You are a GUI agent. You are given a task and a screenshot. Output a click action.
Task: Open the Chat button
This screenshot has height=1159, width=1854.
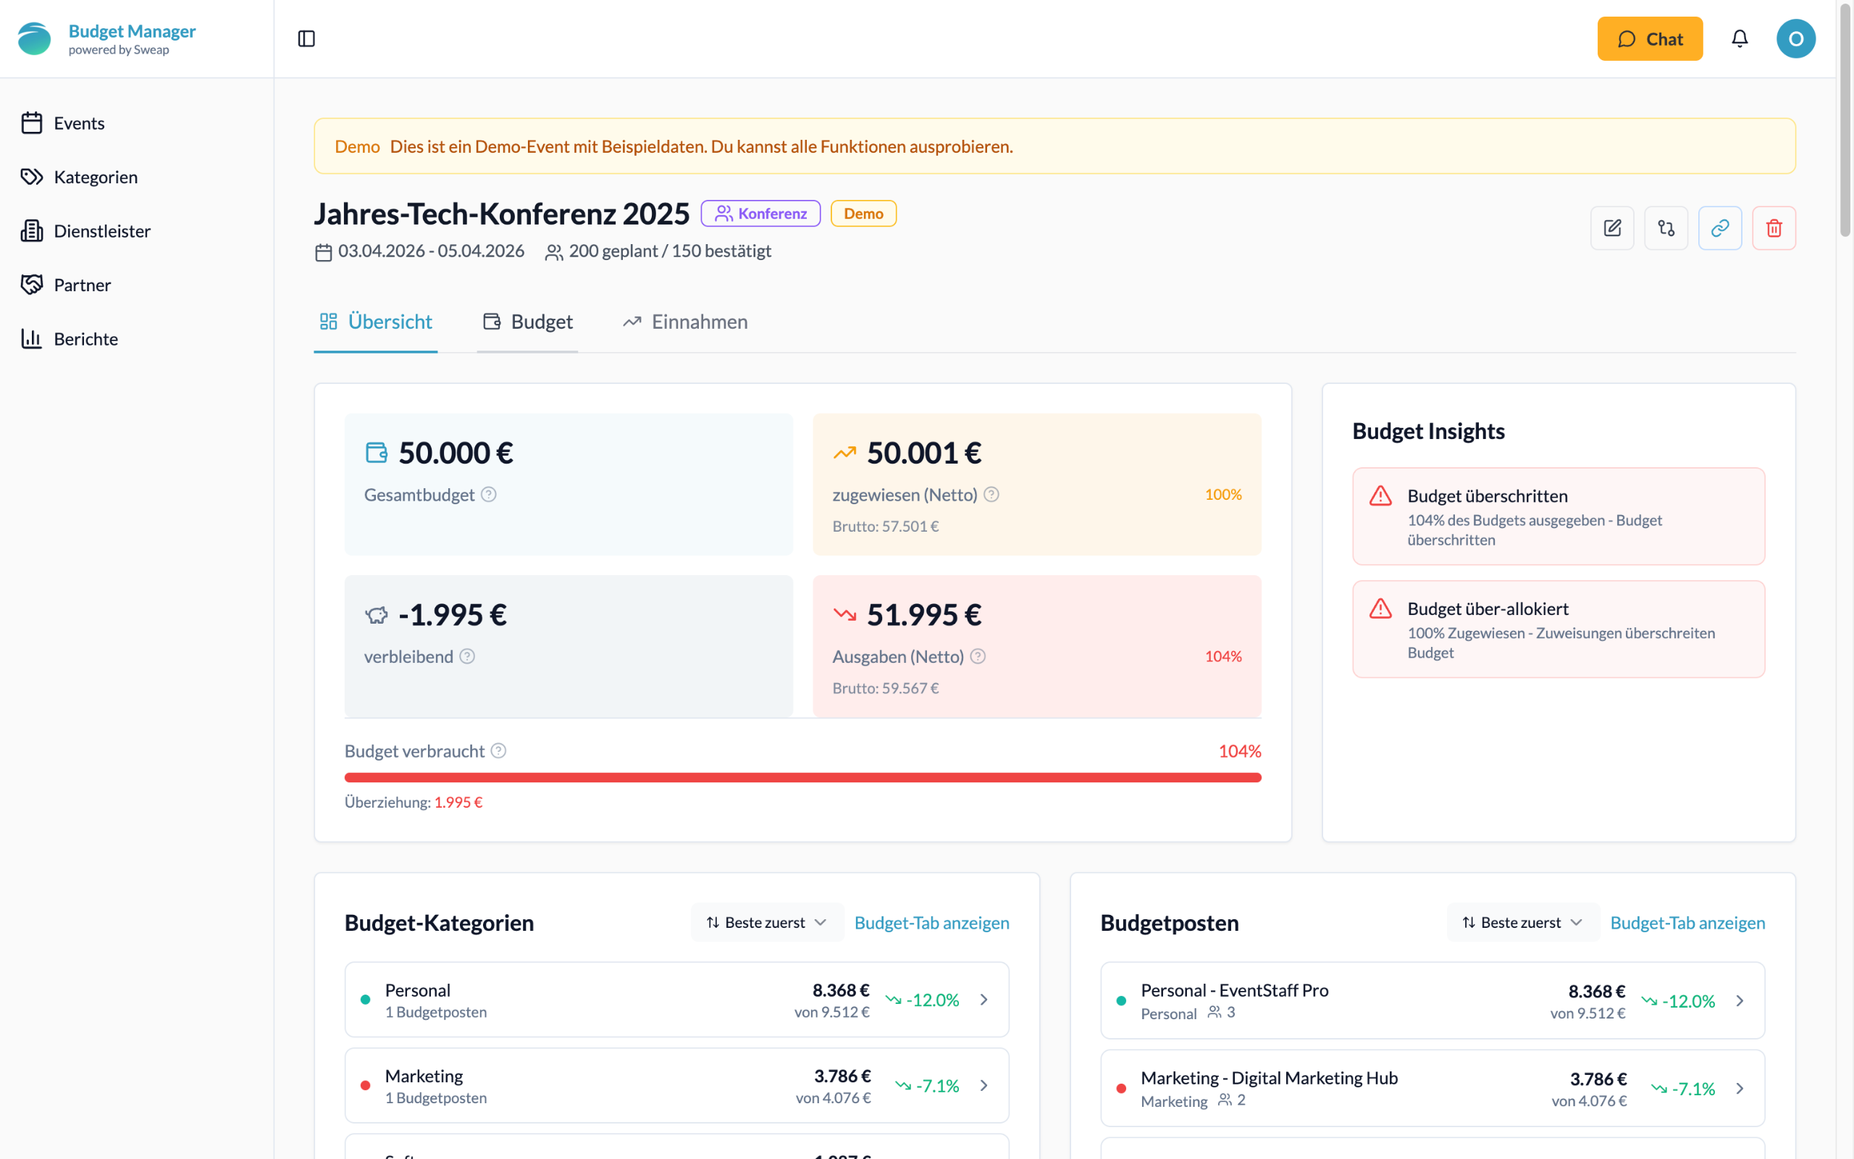(x=1650, y=38)
